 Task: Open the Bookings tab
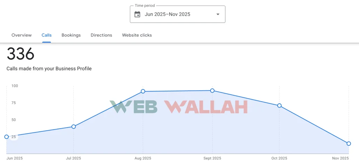click(x=71, y=35)
